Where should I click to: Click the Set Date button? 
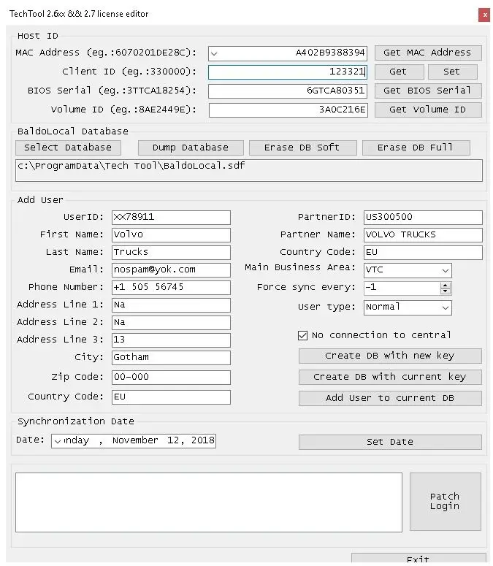click(x=390, y=442)
